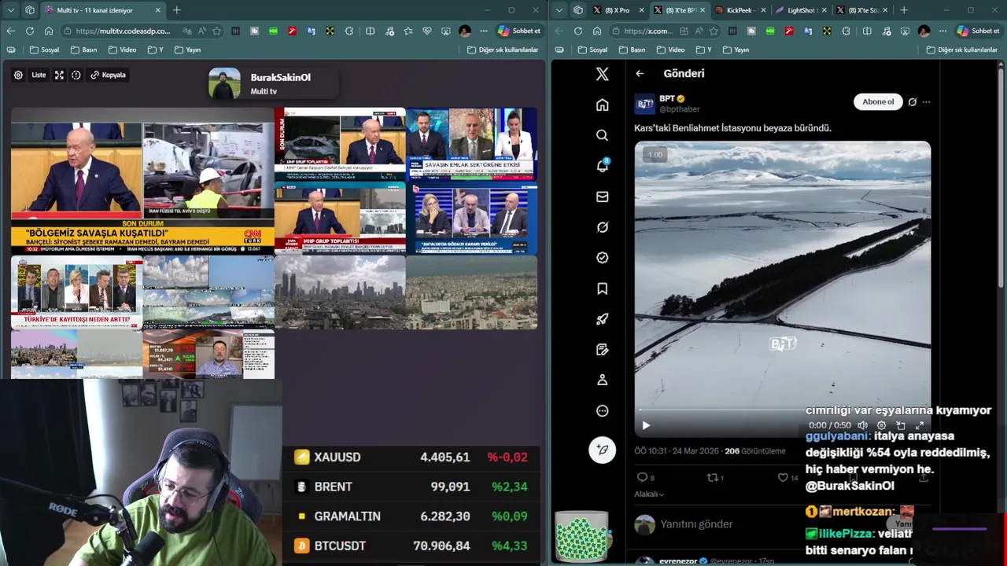1007x566 pixels.
Task: Open Sosyal bookmarks folder in left browser
Action: tap(44, 50)
